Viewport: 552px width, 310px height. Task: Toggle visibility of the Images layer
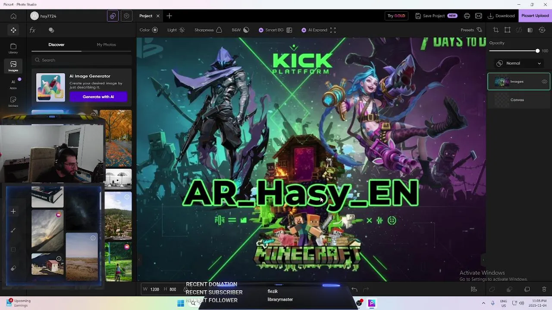point(544,82)
